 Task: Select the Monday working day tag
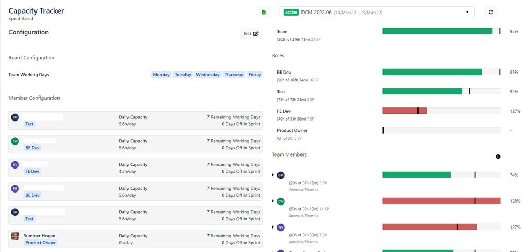161,75
